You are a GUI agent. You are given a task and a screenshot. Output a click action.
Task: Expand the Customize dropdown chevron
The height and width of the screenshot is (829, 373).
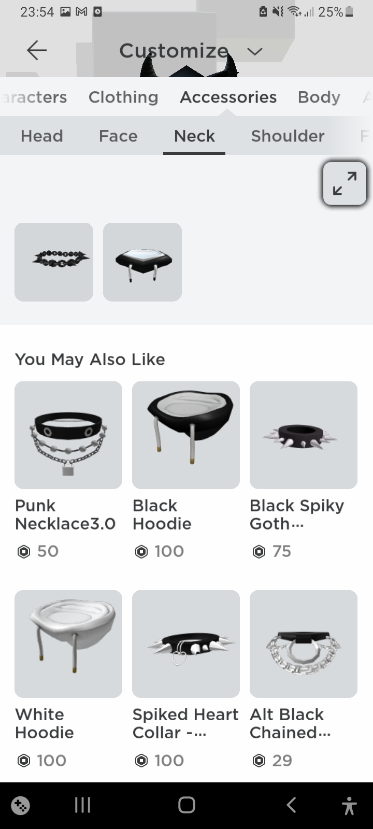click(x=254, y=51)
